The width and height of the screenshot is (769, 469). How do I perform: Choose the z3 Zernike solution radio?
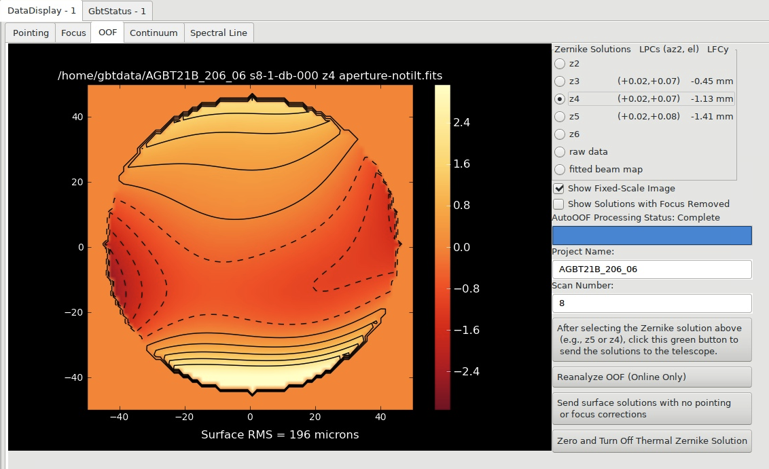coord(560,81)
